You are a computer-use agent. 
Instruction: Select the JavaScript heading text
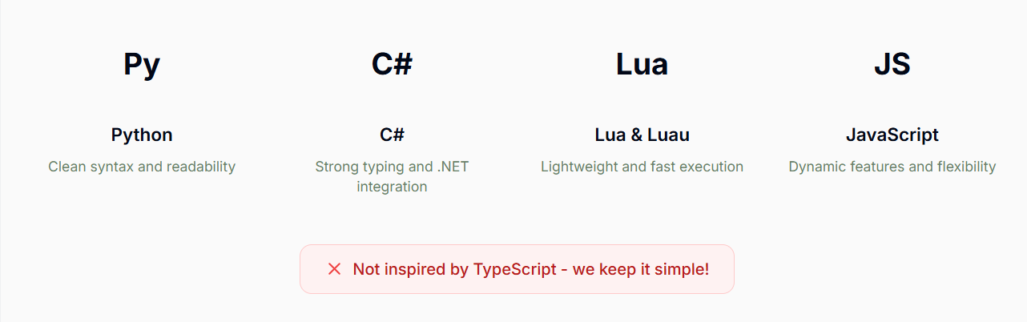pos(892,135)
